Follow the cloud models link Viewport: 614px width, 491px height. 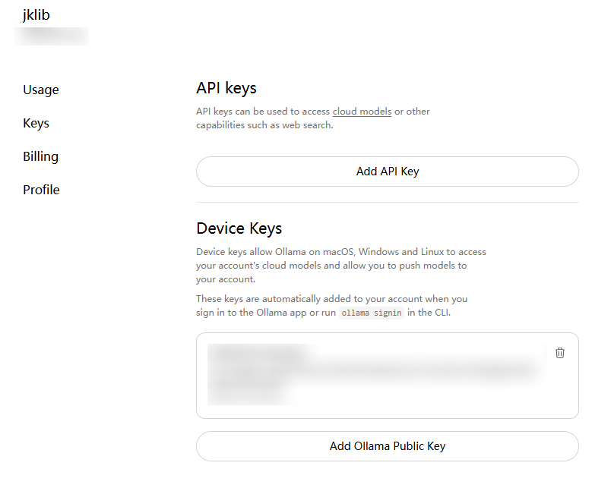(x=362, y=112)
